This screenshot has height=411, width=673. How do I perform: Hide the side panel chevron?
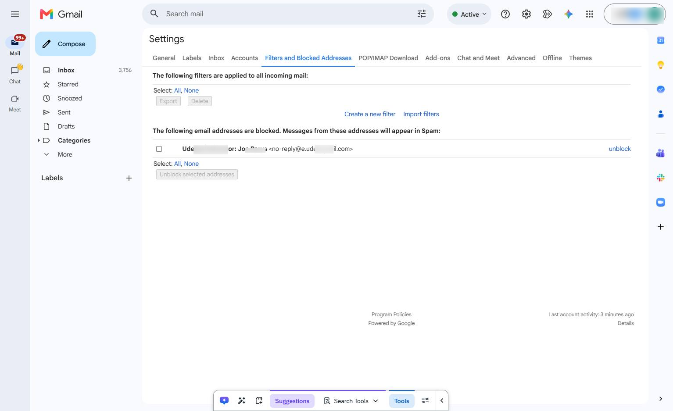click(661, 399)
